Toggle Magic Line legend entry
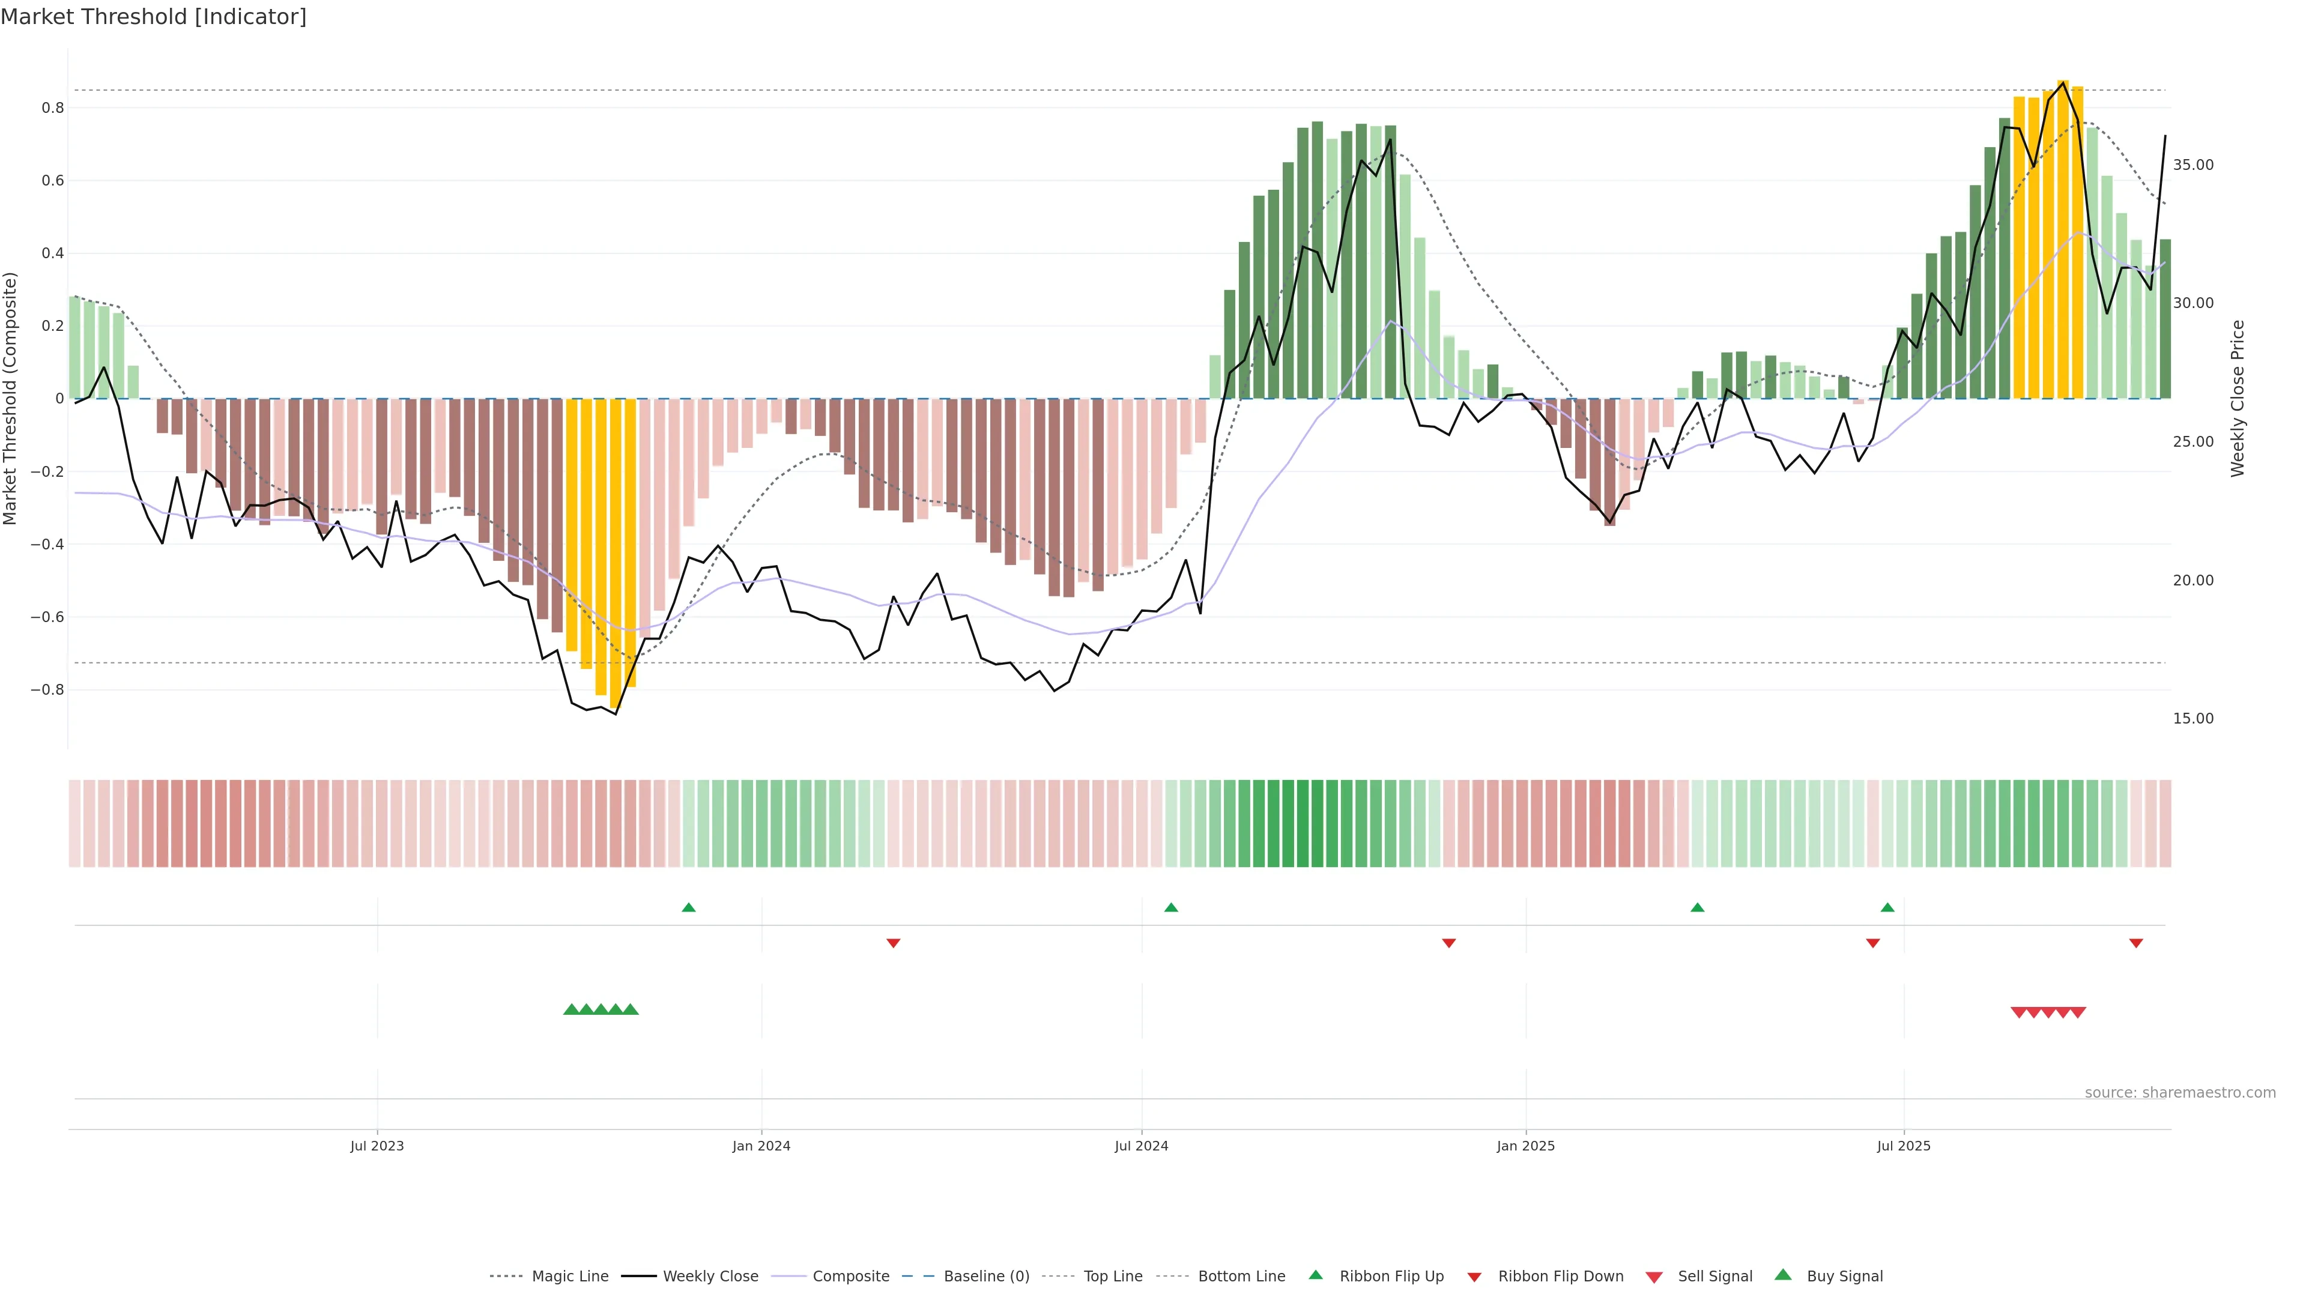 [569, 1275]
